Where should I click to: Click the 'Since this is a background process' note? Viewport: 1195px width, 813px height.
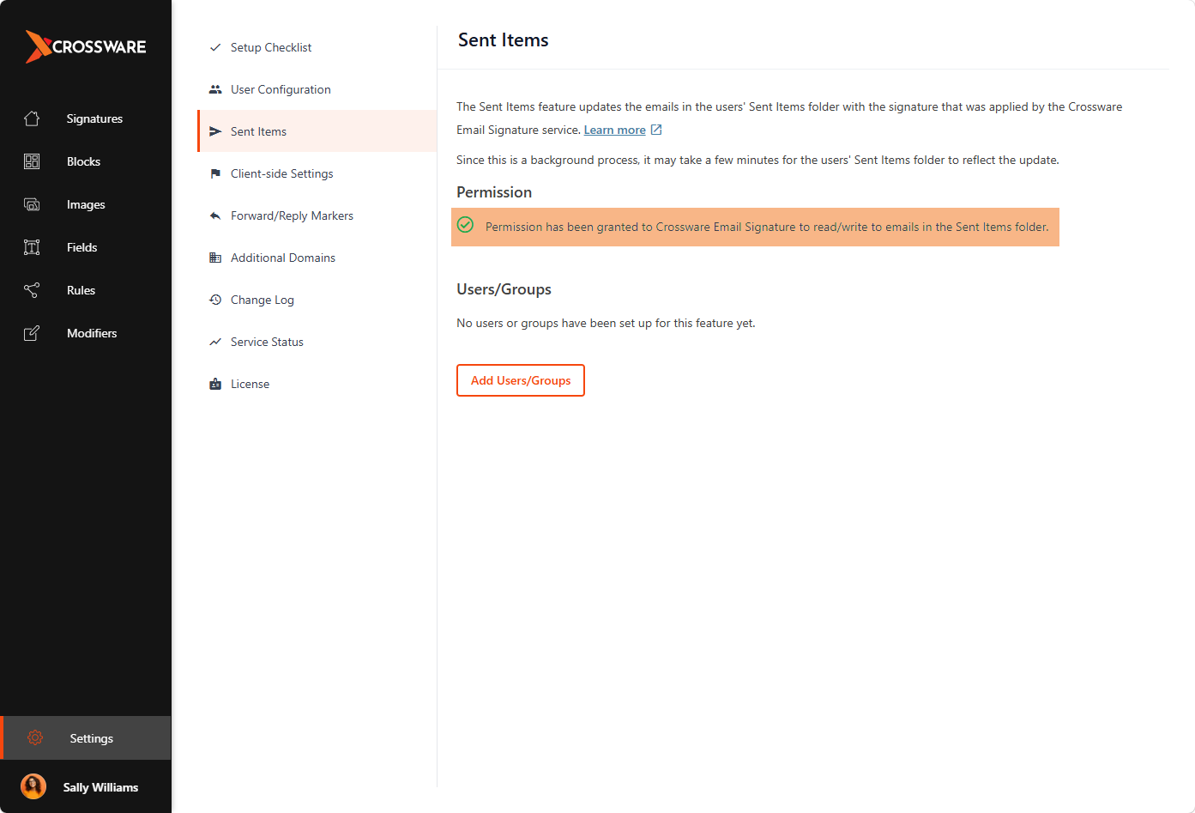(757, 160)
